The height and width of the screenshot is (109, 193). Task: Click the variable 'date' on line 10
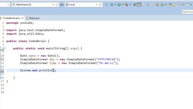[x=32, y=56]
